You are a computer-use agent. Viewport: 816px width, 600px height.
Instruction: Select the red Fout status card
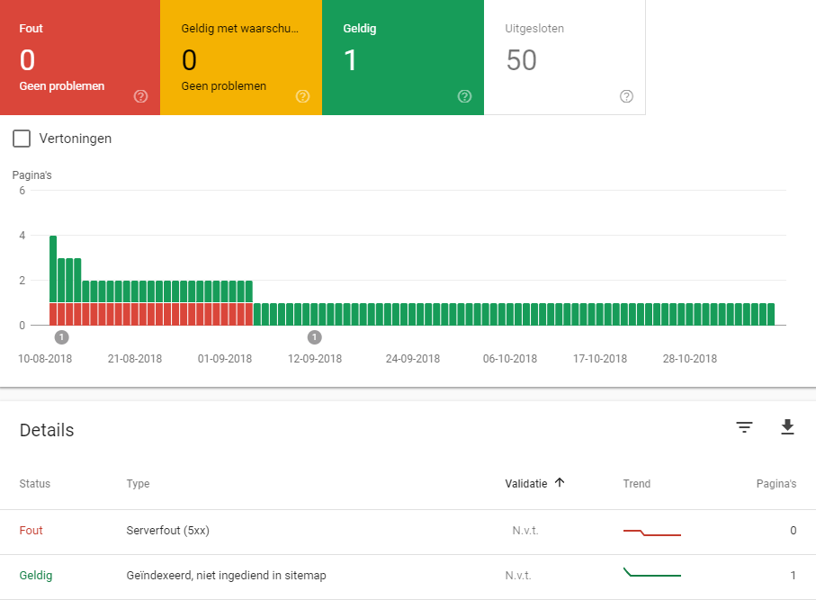[x=80, y=58]
